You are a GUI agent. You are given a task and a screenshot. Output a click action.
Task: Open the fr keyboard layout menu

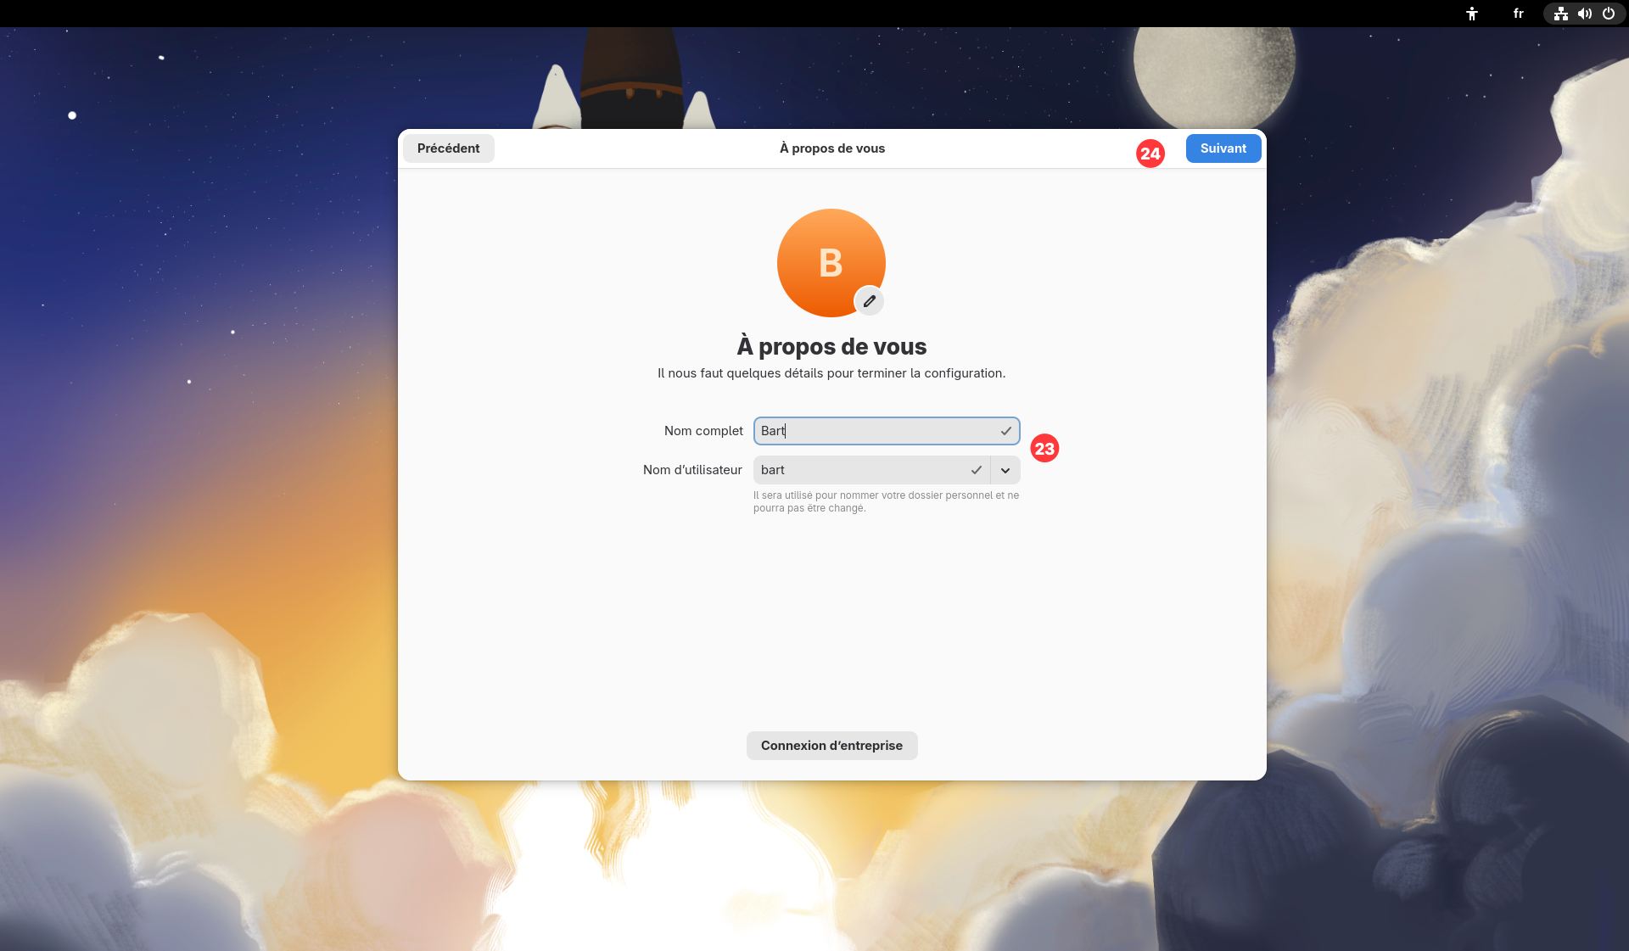click(x=1518, y=14)
